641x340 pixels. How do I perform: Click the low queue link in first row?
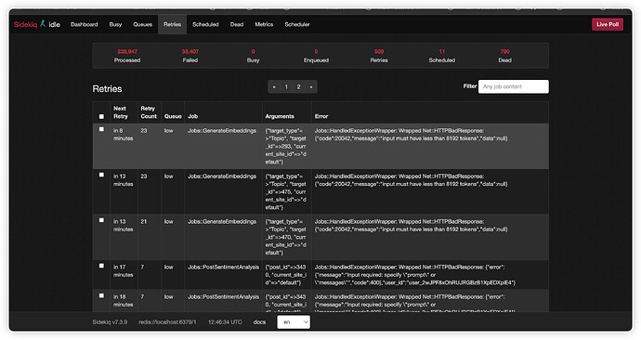pos(168,131)
